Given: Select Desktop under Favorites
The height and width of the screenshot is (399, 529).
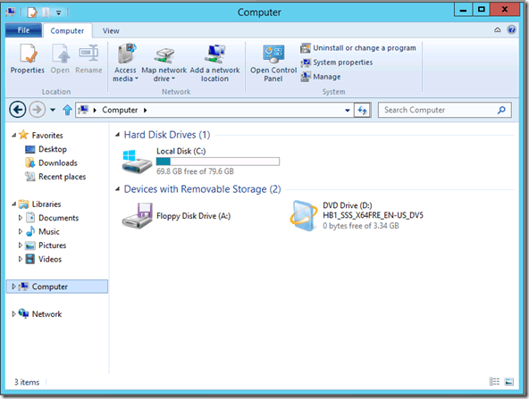Looking at the screenshot, I should (53, 149).
